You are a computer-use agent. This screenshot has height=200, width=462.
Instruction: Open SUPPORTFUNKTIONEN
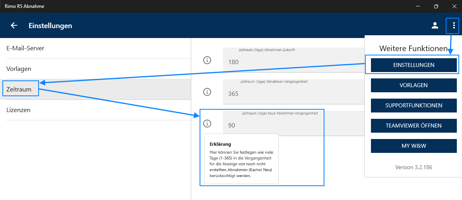click(x=413, y=105)
